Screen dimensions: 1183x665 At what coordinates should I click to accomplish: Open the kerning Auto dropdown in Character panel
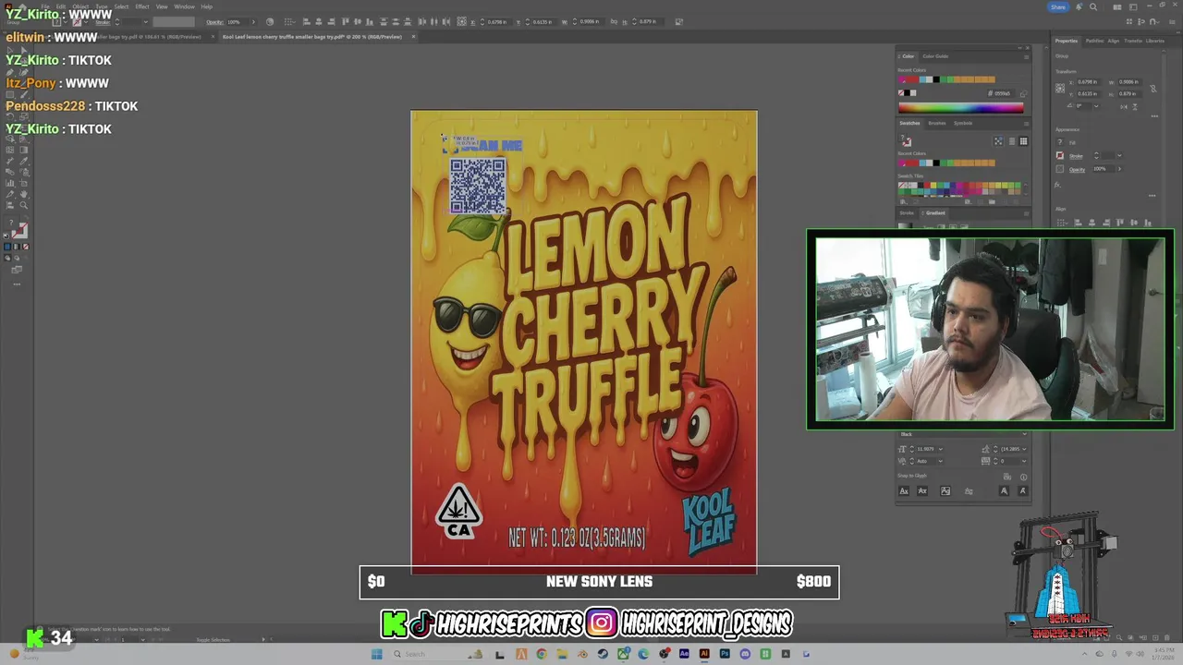click(940, 461)
